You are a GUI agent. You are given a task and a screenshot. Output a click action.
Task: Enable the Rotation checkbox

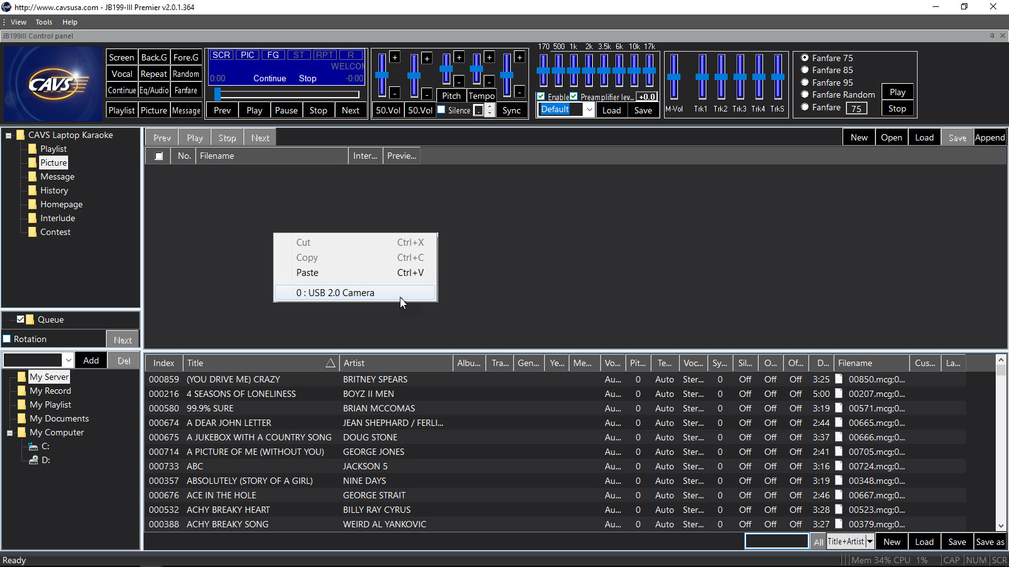(x=8, y=339)
